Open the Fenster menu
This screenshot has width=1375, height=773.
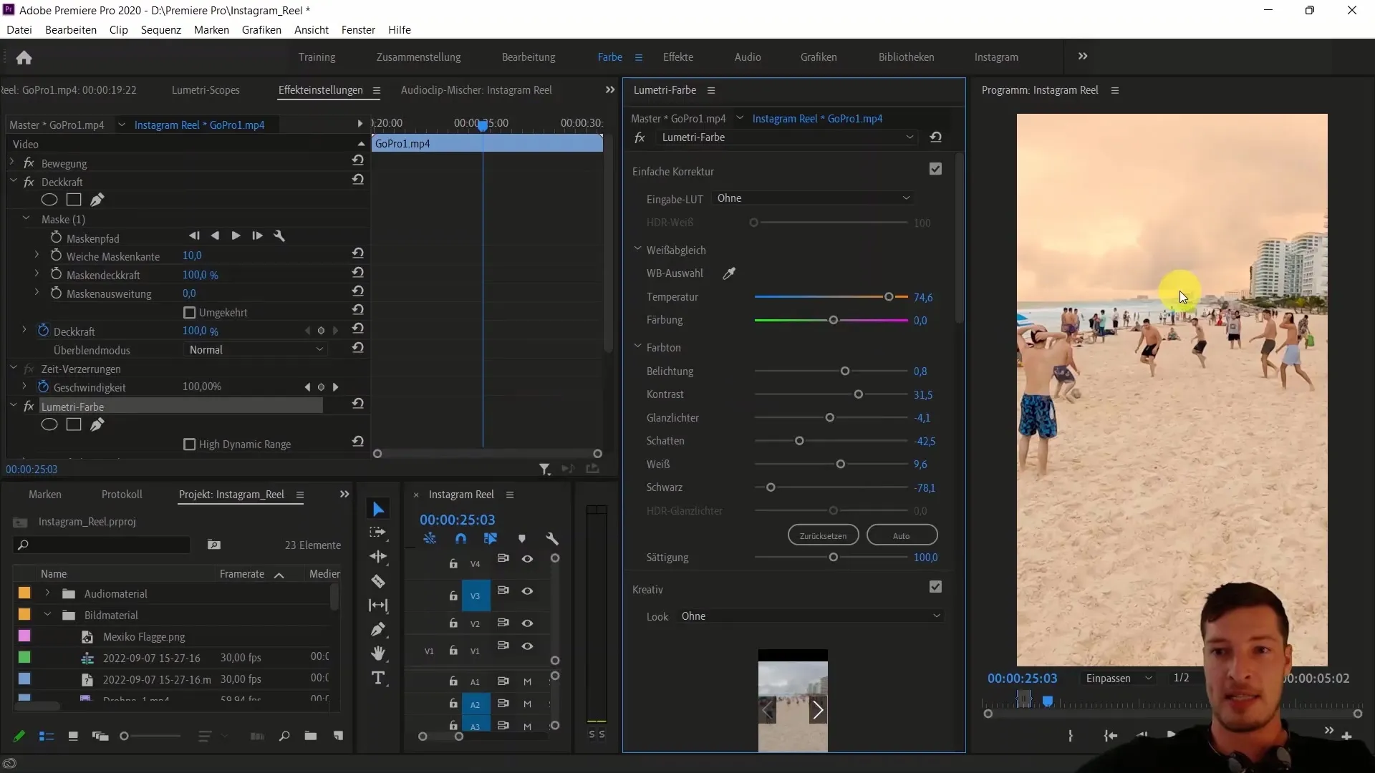358,30
